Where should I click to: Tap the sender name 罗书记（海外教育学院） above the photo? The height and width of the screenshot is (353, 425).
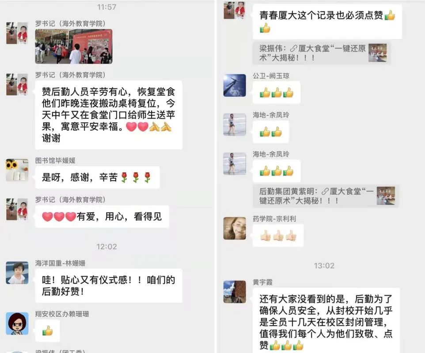point(71,23)
